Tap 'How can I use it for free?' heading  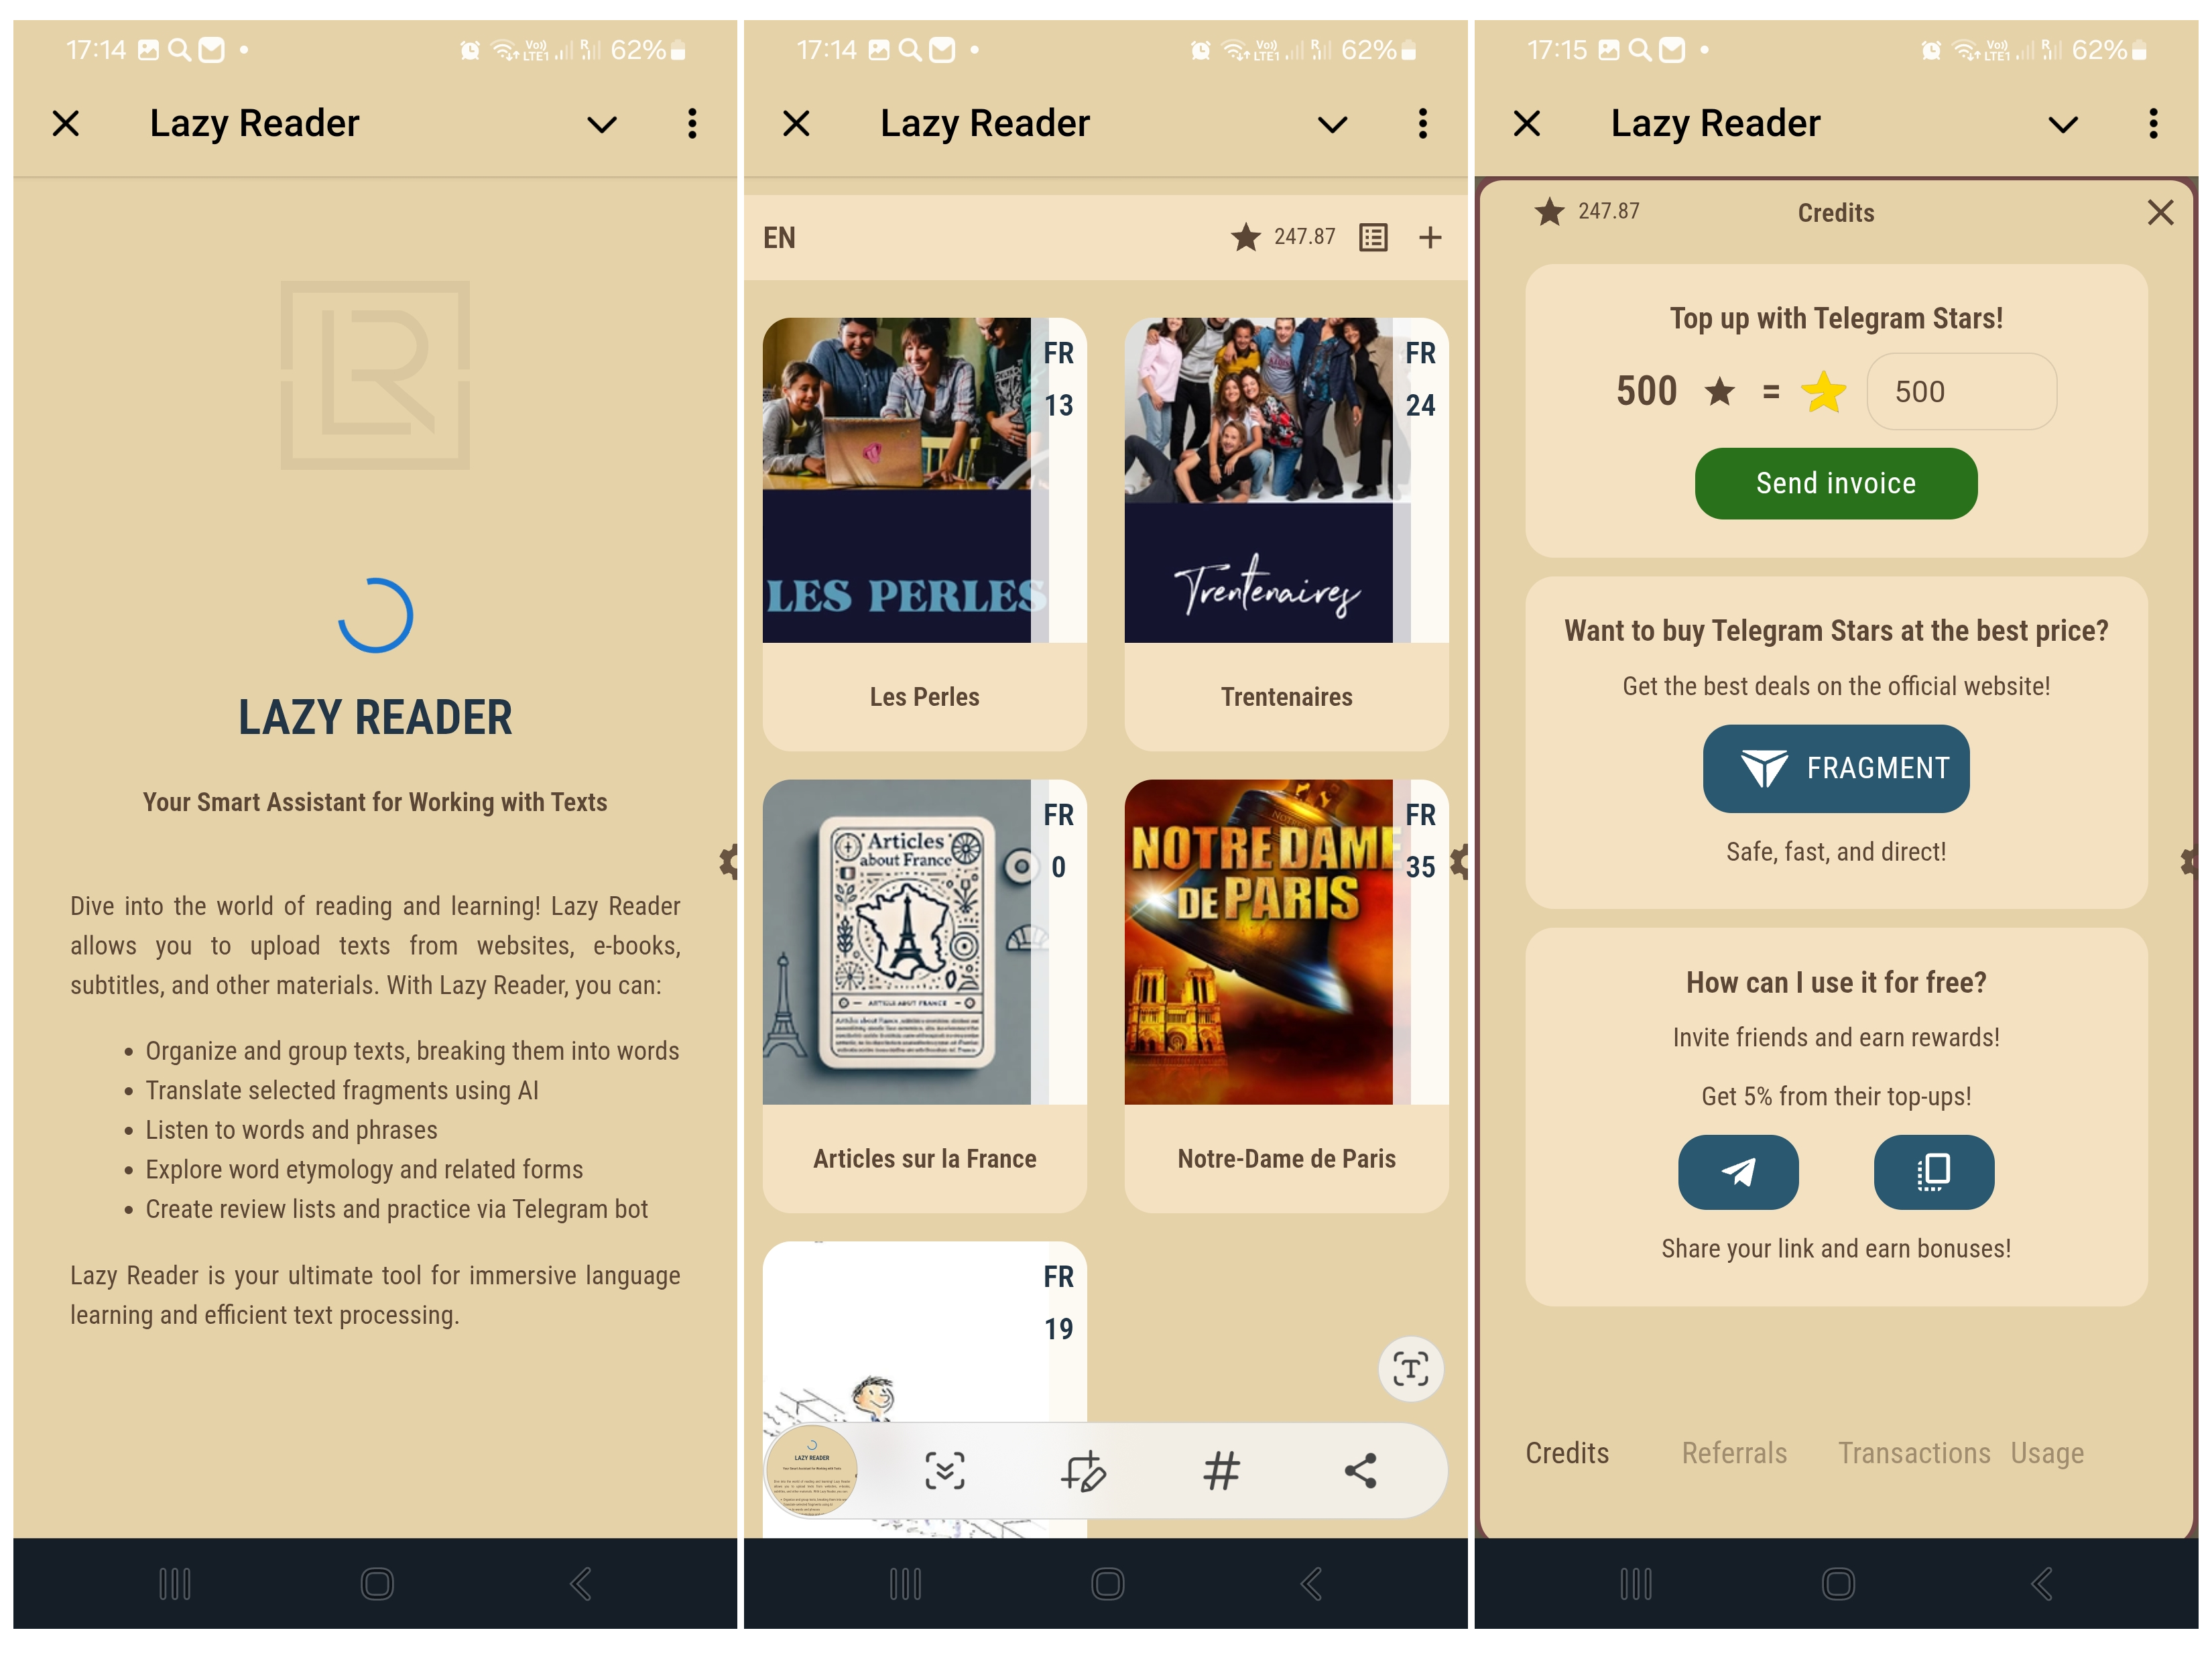click(x=1836, y=982)
